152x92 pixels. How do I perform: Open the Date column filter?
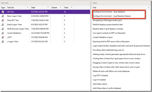coord(48,8)
